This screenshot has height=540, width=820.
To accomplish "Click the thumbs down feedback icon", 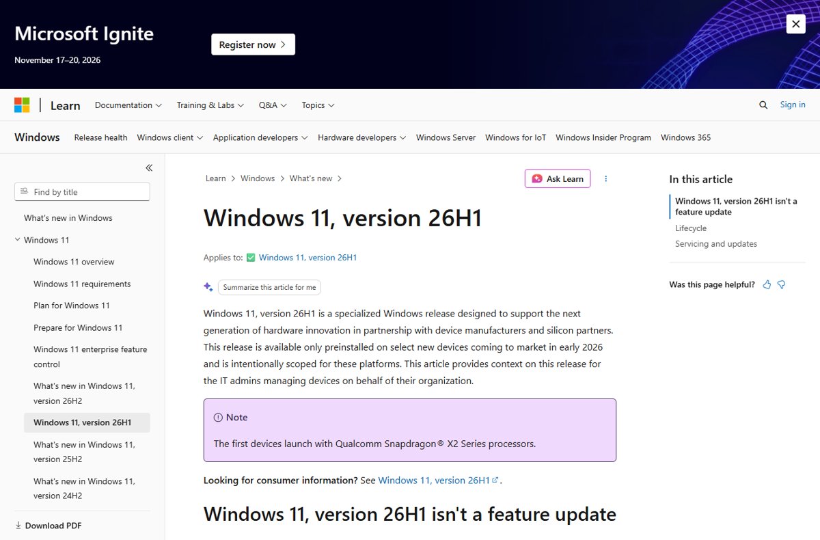I will tap(782, 284).
